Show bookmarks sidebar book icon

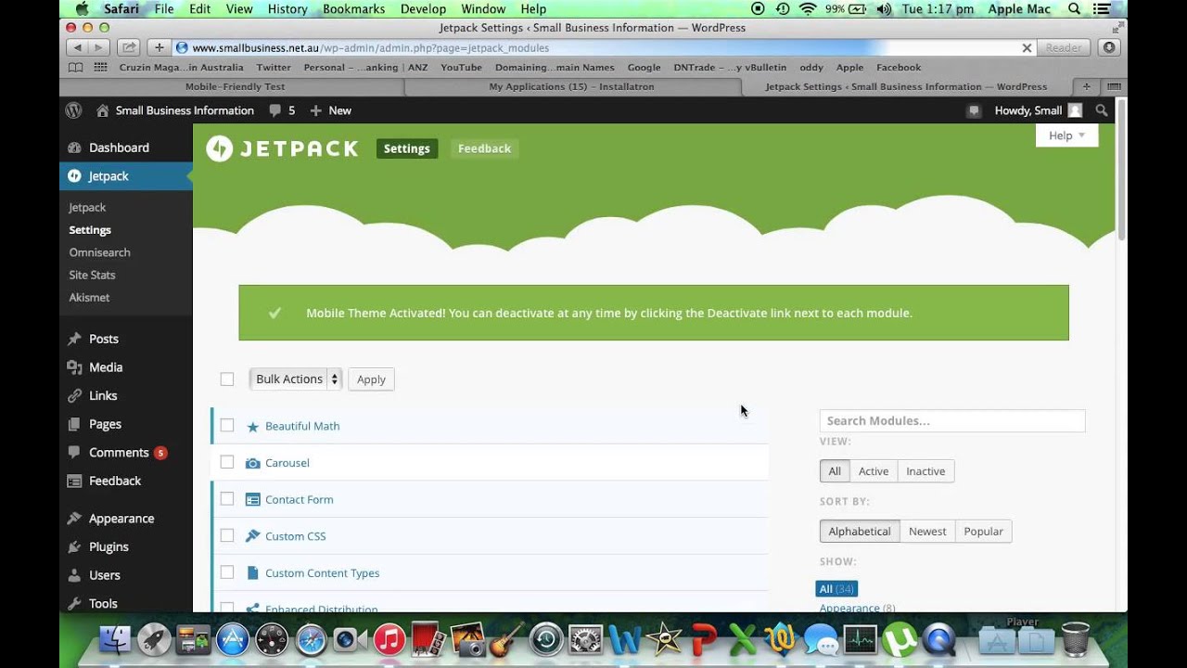click(75, 67)
